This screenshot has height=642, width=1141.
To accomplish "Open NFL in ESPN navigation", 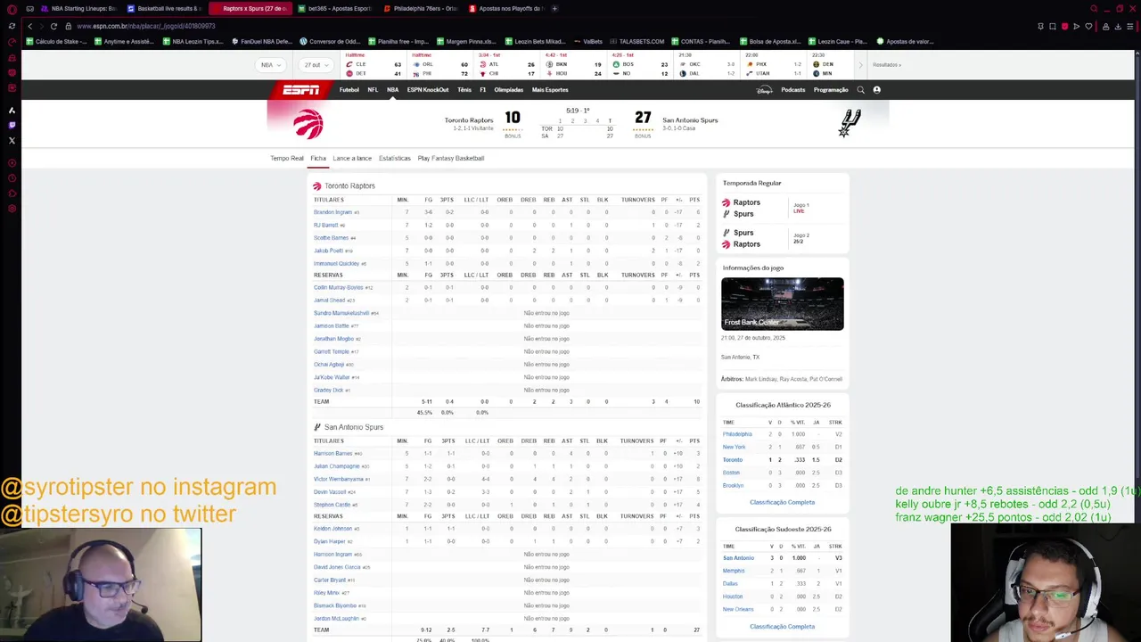I will click(x=373, y=90).
